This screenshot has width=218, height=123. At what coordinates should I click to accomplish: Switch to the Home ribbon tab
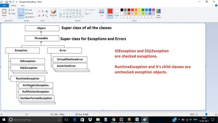14,5
